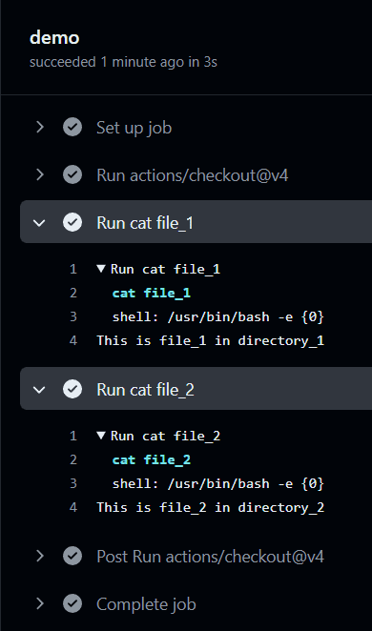Click the highlighted 'cat file_2' command line

point(152,460)
